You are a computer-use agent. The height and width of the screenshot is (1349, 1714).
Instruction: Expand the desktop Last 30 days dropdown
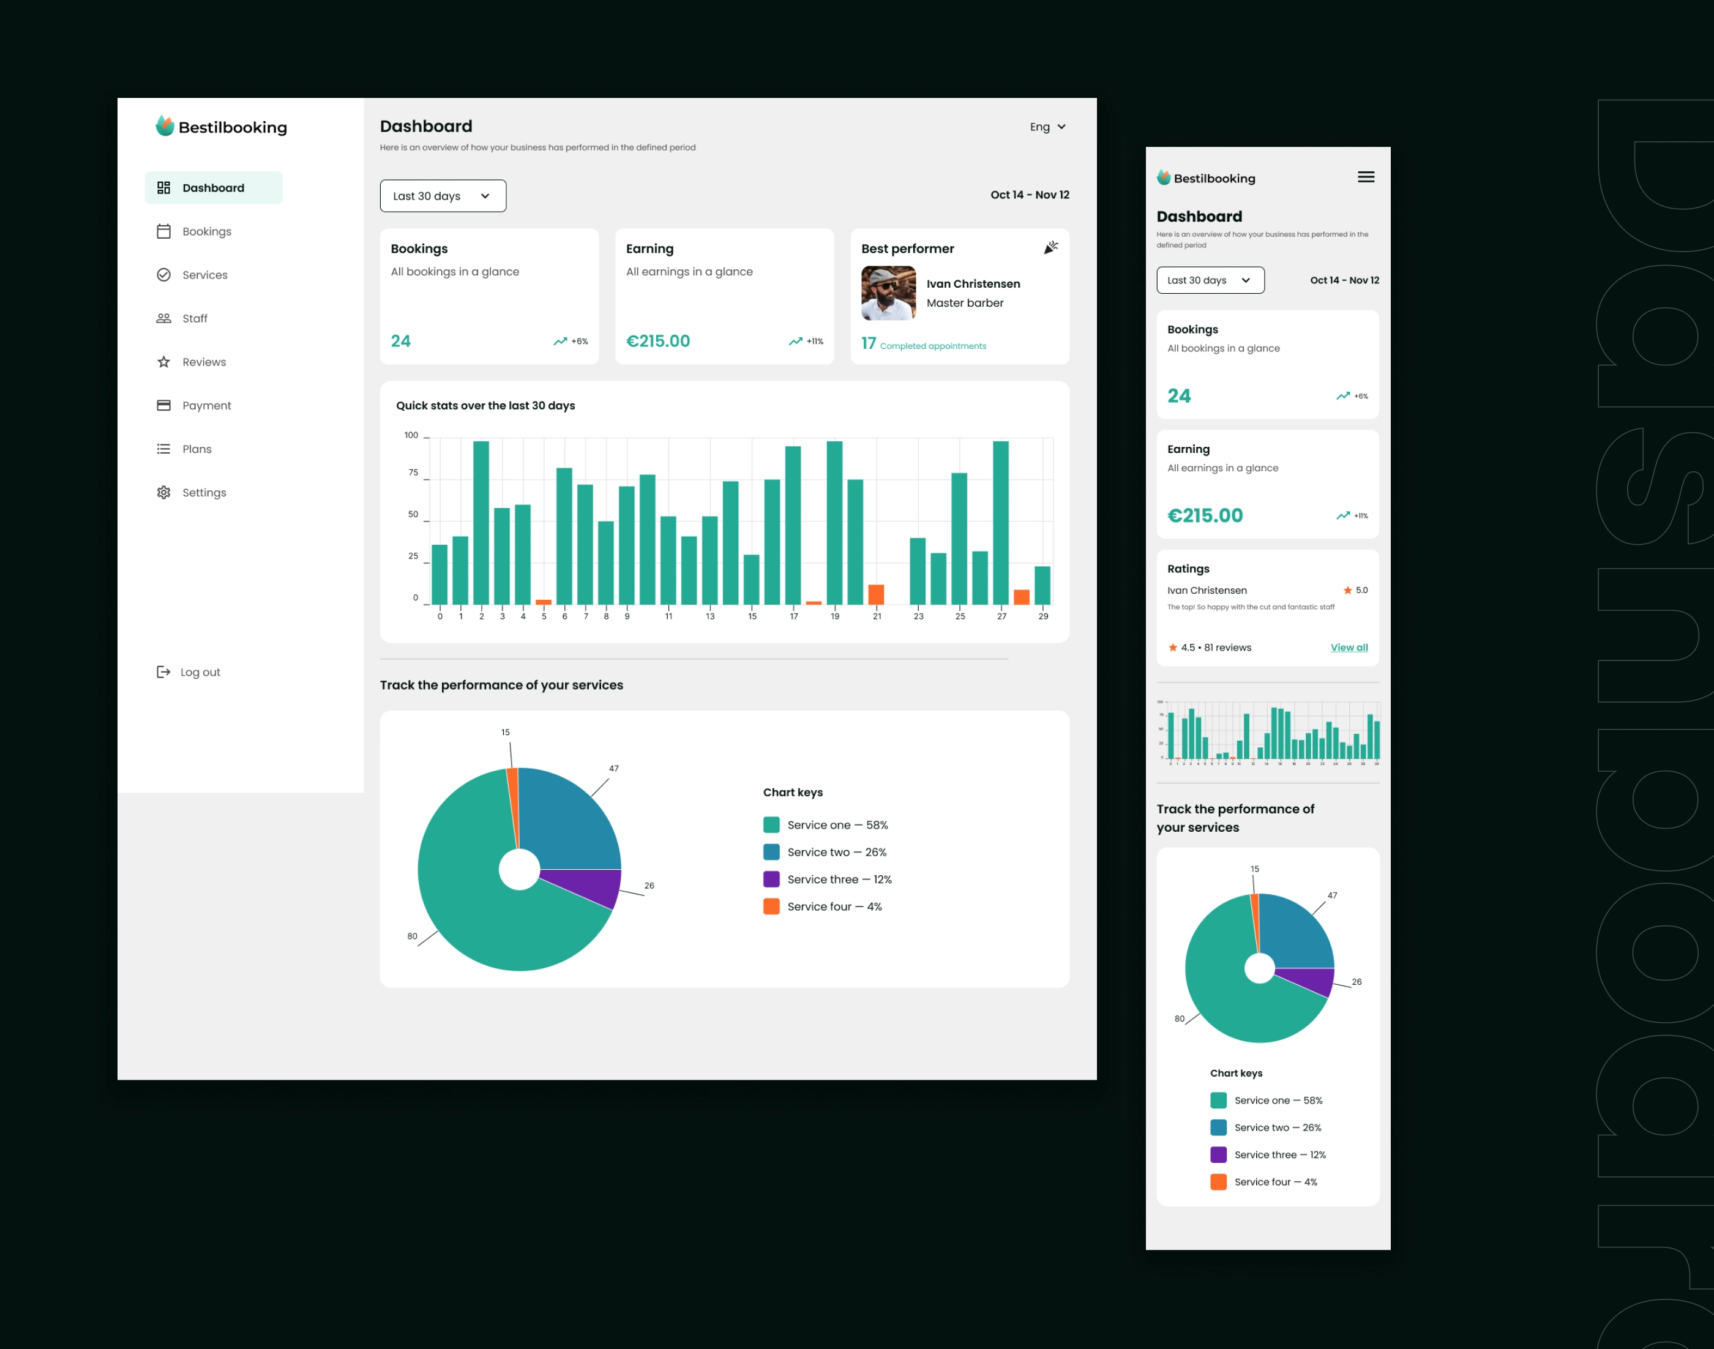coord(443,196)
